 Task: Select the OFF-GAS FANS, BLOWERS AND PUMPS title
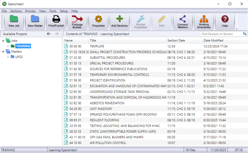(x=116, y=137)
